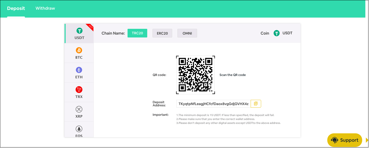This screenshot has height=148, width=369.
Task: Click the 'Chain Name:' label
Action: [x=113, y=33]
